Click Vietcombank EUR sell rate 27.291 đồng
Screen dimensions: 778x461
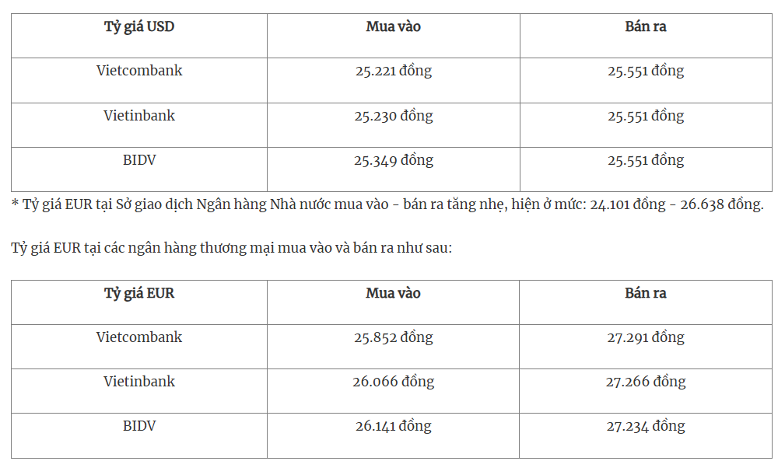[x=646, y=337]
